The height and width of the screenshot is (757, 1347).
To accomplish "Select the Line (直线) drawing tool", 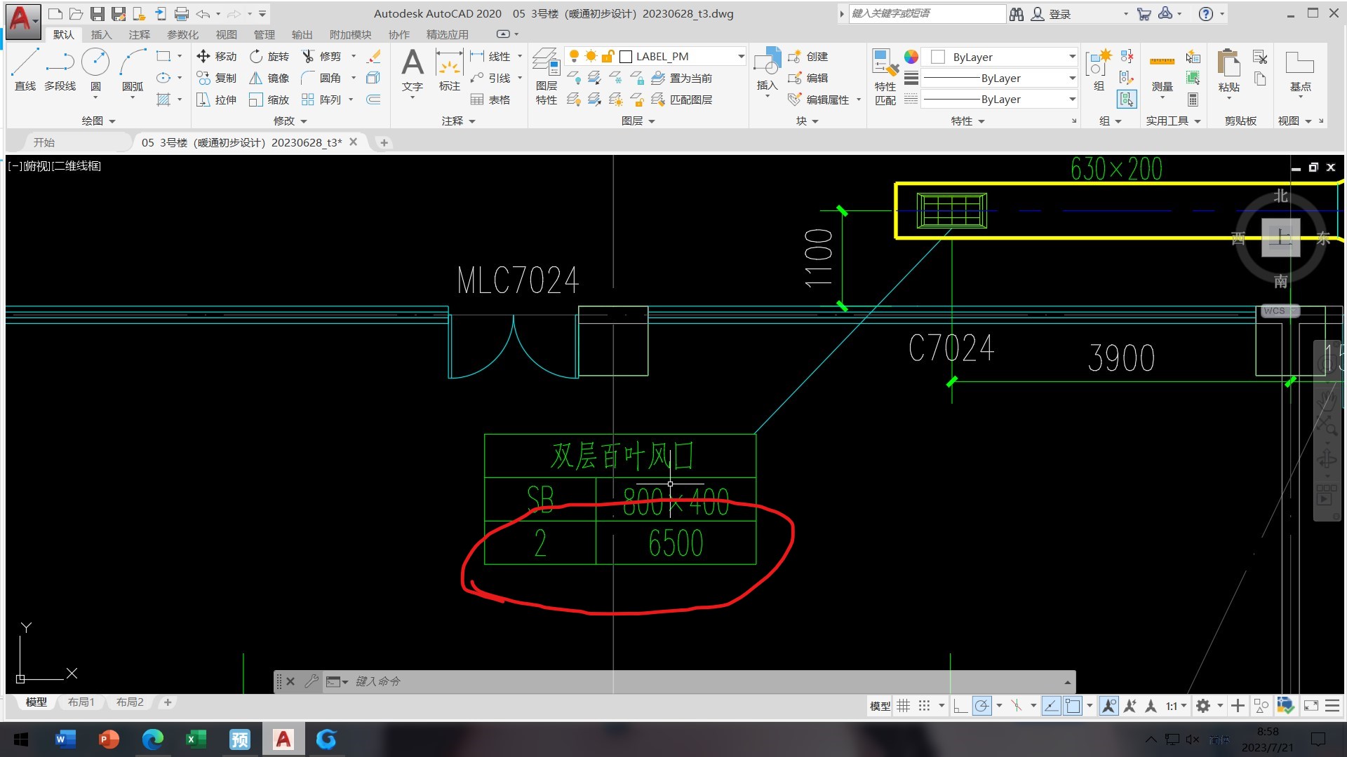I will click(25, 69).
